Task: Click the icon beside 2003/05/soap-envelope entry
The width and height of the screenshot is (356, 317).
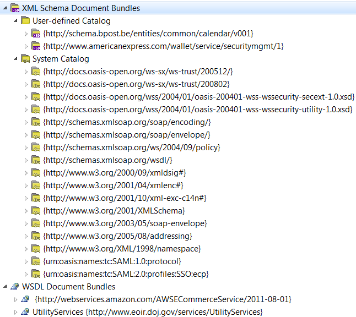Action: pyautogui.click(x=36, y=224)
